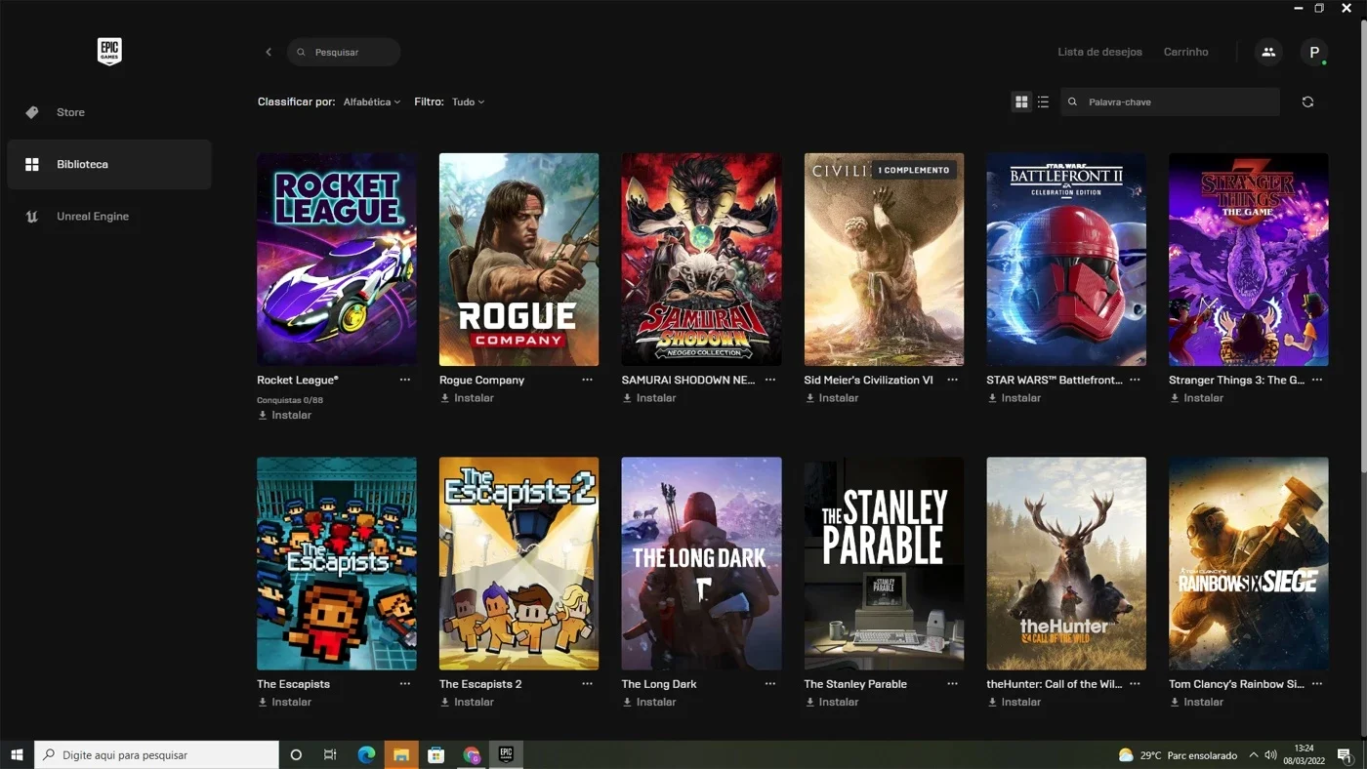
Task: Click the Epic Games logo
Action: tap(109, 52)
